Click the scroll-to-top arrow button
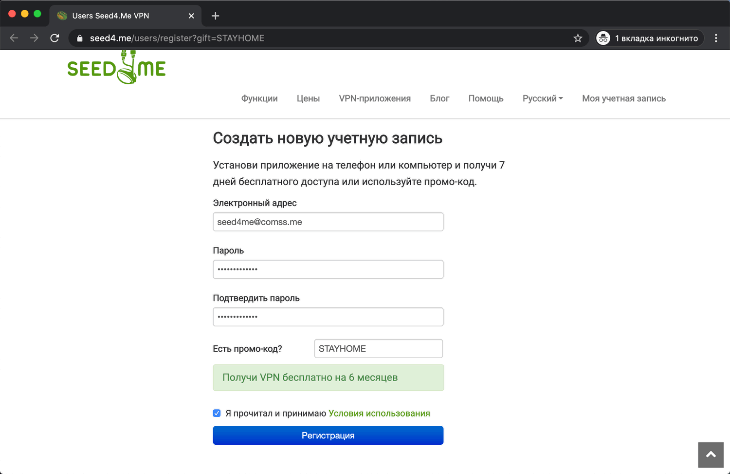The height and width of the screenshot is (474, 730). click(711, 455)
